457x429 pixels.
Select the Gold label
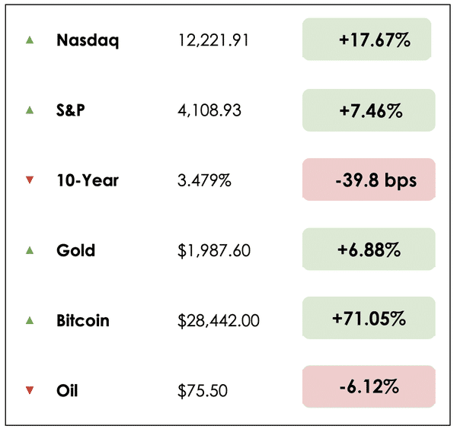click(x=75, y=250)
